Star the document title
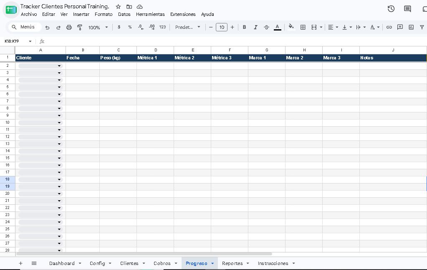This screenshot has width=427, height=270. click(118, 7)
